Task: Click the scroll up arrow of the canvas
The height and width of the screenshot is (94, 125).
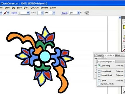Action: pyautogui.click(x=120, y=18)
